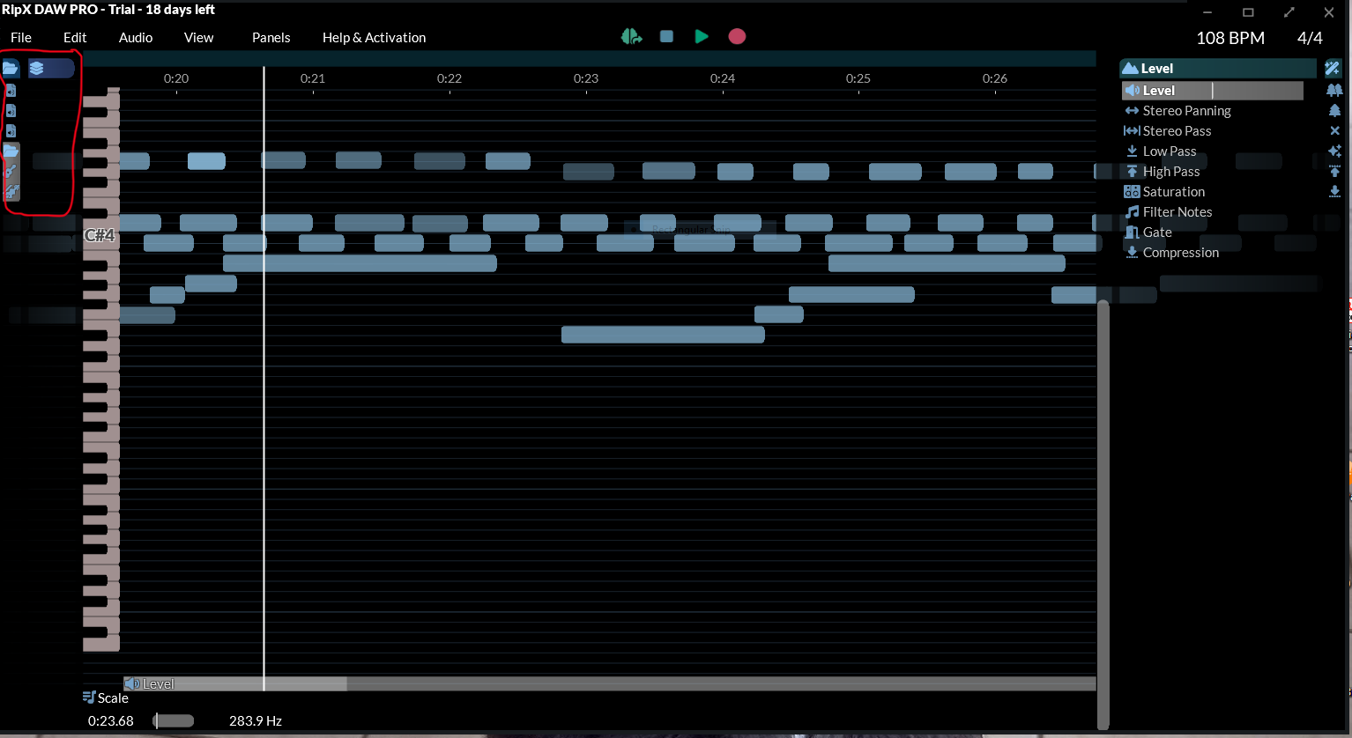Click the brain-with-arrow icon beside Stop
Viewport: 1352px width, 738px height.
631,37
